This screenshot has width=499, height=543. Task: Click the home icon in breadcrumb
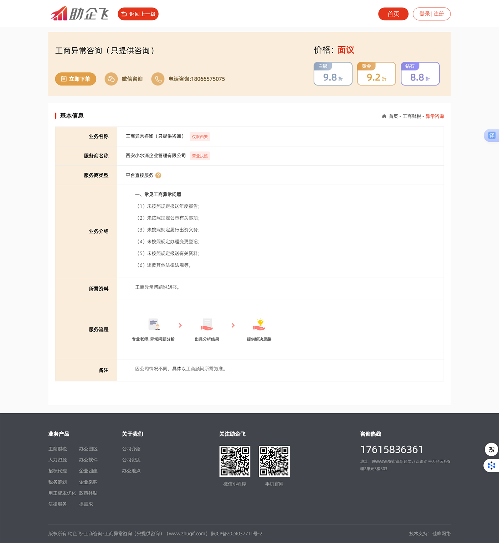tap(384, 117)
